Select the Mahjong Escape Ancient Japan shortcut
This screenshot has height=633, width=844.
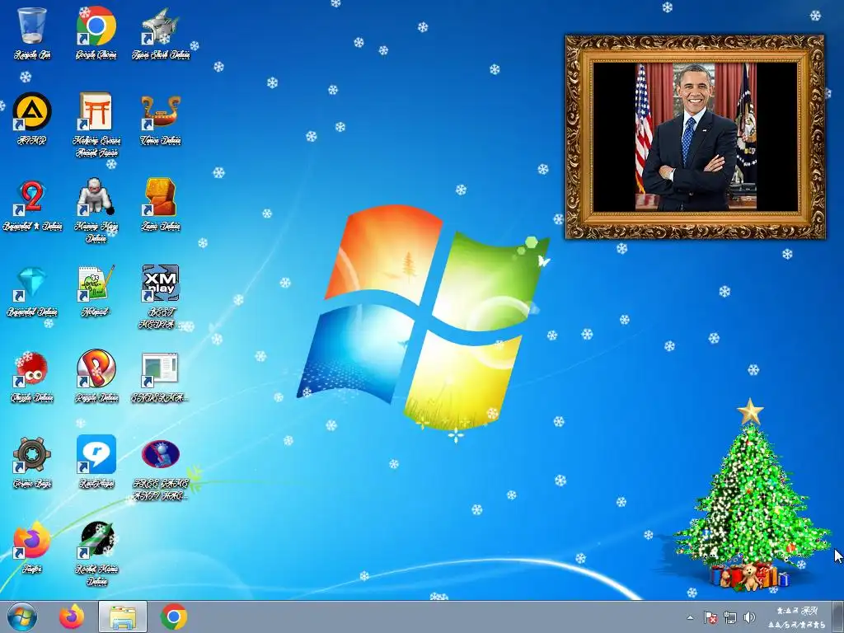(x=96, y=124)
